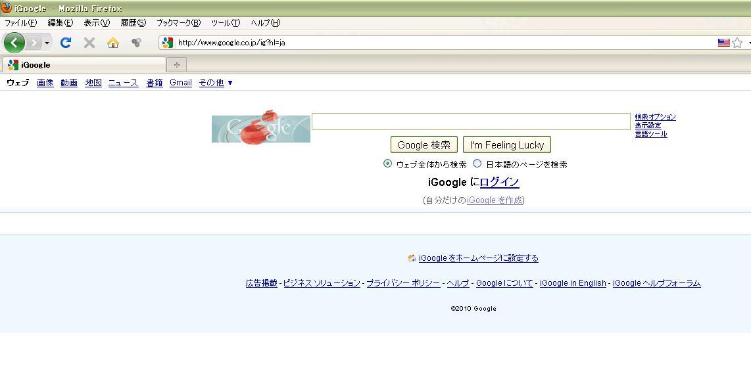This screenshot has height=383, width=751.
Task: Select 日本語のページを検索 radio button
Action: click(477, 164)
